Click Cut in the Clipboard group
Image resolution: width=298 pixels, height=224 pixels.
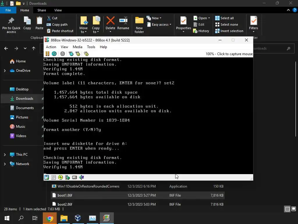click(x=52, y=18)
